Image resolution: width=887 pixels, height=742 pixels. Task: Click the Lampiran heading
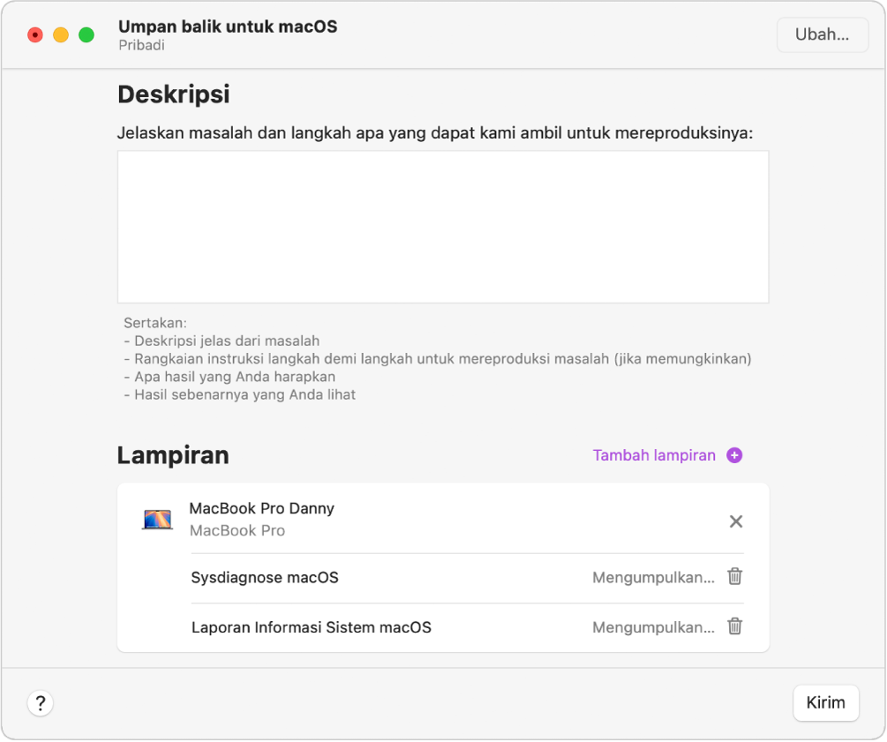coord(173,455)
